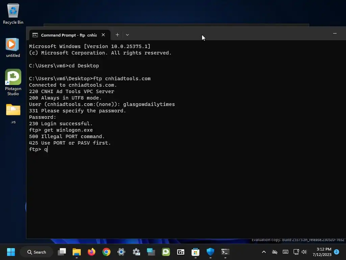Image resolution: width=346 pixels, height=260 pixels.
Task: Open Microsoft Store from the taskbar
Action: pos(195,252)
